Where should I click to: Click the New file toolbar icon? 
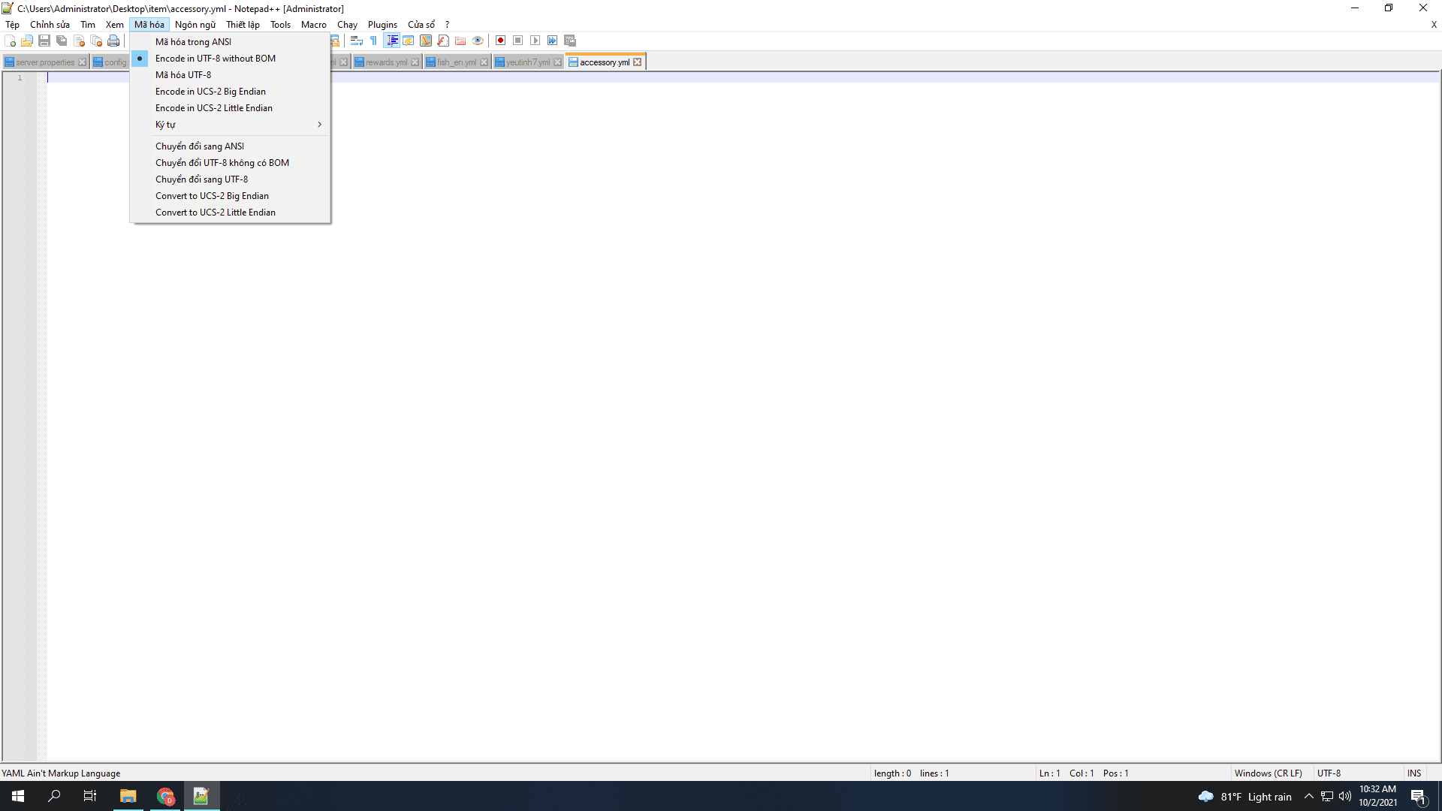pyautogui.click(x=11, y=41)
